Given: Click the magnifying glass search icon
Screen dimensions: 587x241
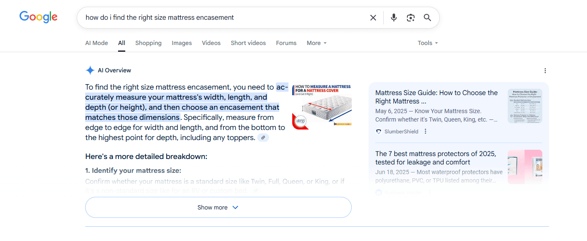Looking at the screenshot, I should coord(428,18).
